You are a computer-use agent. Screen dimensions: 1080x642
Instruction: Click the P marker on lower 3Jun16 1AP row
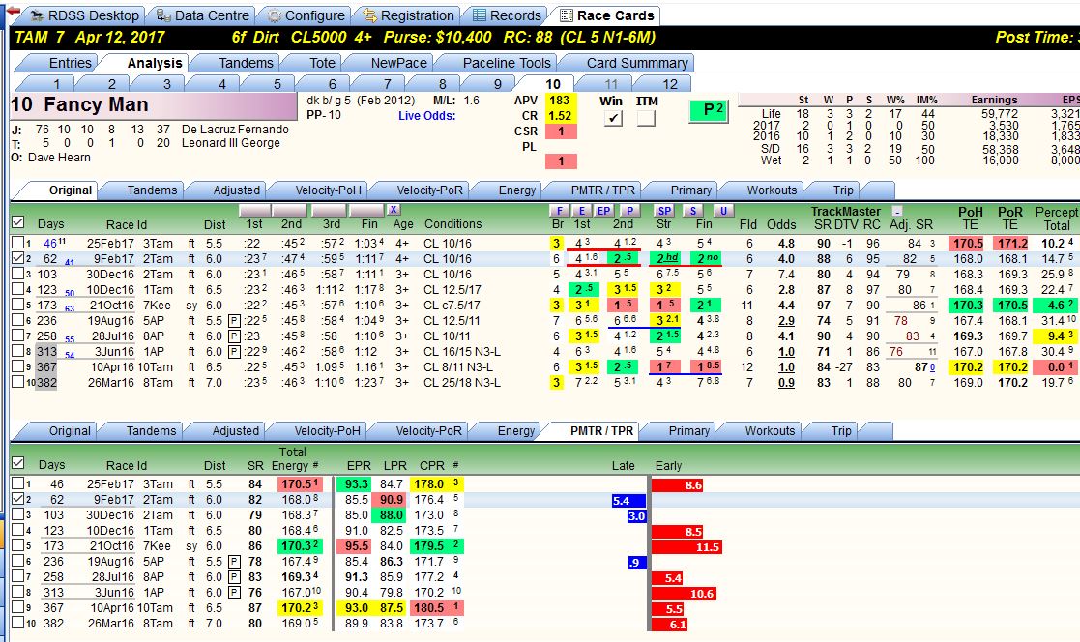(234, 593)
